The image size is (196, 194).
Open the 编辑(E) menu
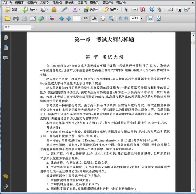click(19, 3)
